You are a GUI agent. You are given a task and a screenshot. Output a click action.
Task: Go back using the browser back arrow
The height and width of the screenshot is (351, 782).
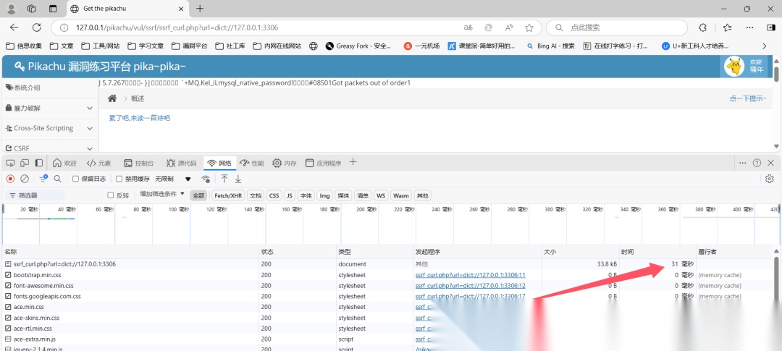click(14, 28)
